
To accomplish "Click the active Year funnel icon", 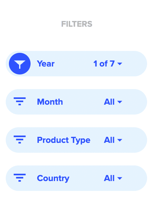I will pos(20,64).
